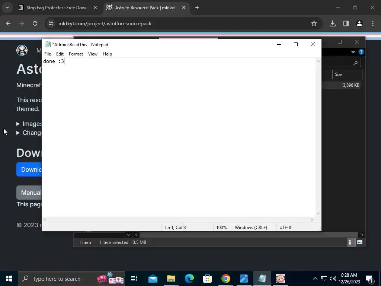Image resolution: width=381 pixels, height=286 pixels.
Task: Open Task View from taskbar
Action: (134, 279)
